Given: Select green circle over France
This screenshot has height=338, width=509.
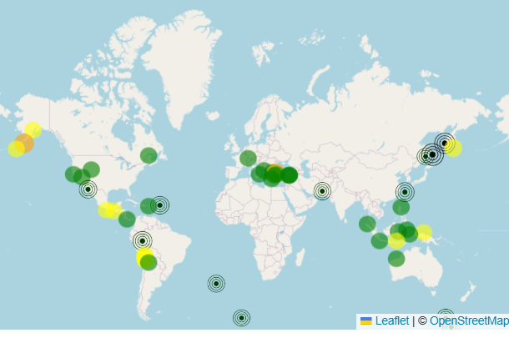Looking at the screenshot, I should [248, 158].
